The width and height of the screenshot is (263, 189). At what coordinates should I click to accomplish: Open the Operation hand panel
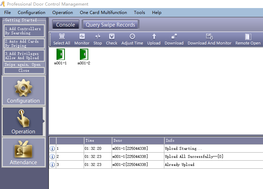[23, 121]
